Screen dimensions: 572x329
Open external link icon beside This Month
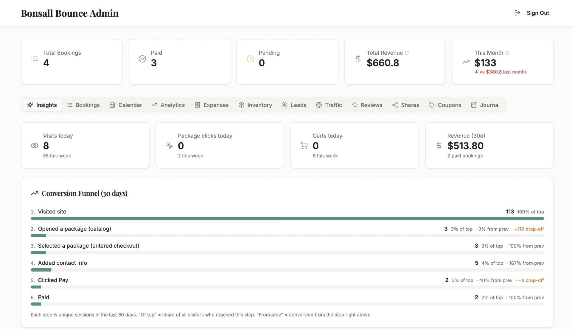point(507,53)
